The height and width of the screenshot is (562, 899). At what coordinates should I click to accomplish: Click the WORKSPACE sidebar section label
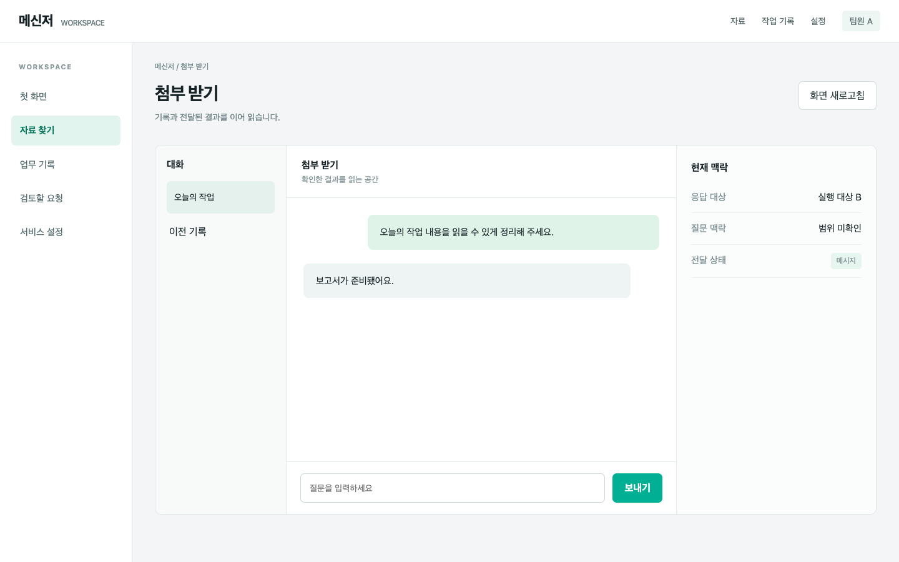[x=45, y=67]
